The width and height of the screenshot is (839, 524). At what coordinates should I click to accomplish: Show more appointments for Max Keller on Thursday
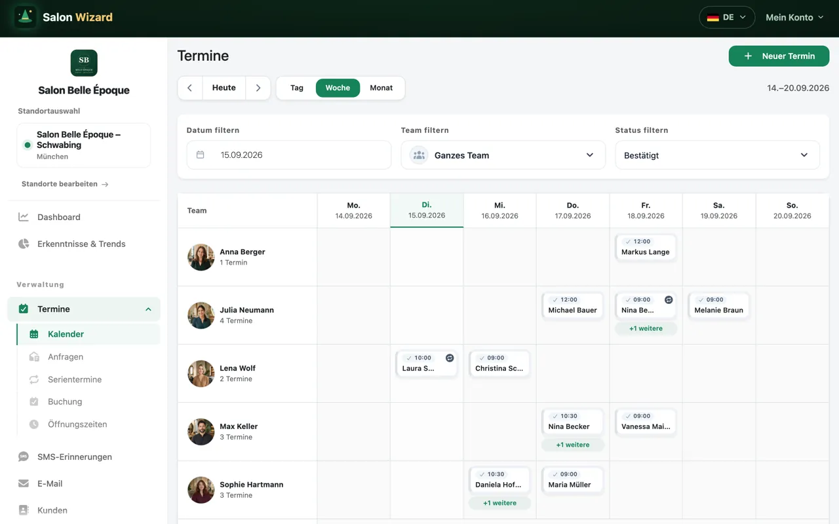click(573, 445)
